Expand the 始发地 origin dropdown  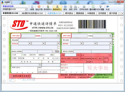click(x=58, y=36)
